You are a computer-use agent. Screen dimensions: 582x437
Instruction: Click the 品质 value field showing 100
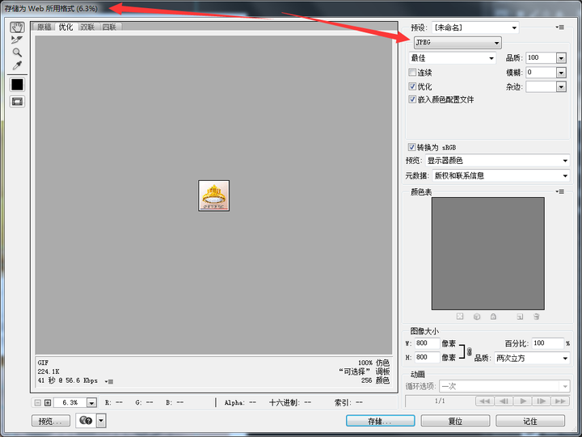541,57
